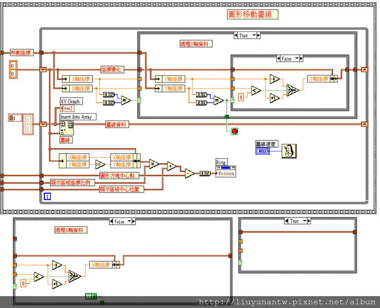Select the 圖形方塊中心點 label

click(x=119, y=176)
